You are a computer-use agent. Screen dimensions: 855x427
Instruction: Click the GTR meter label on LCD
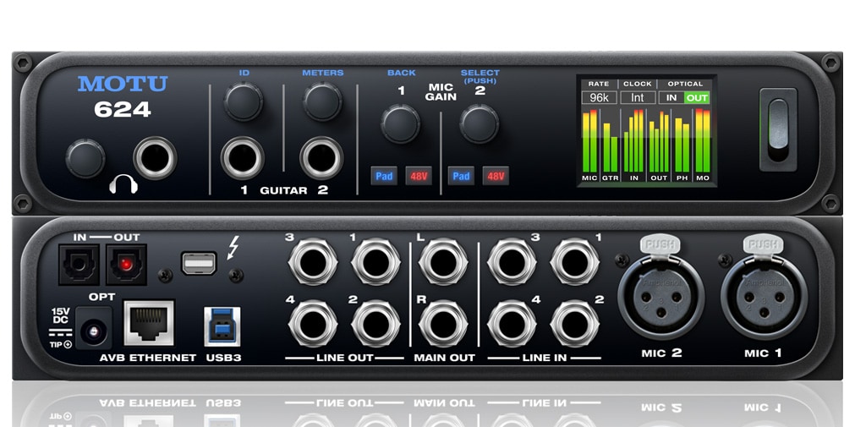tap(610, 178)
